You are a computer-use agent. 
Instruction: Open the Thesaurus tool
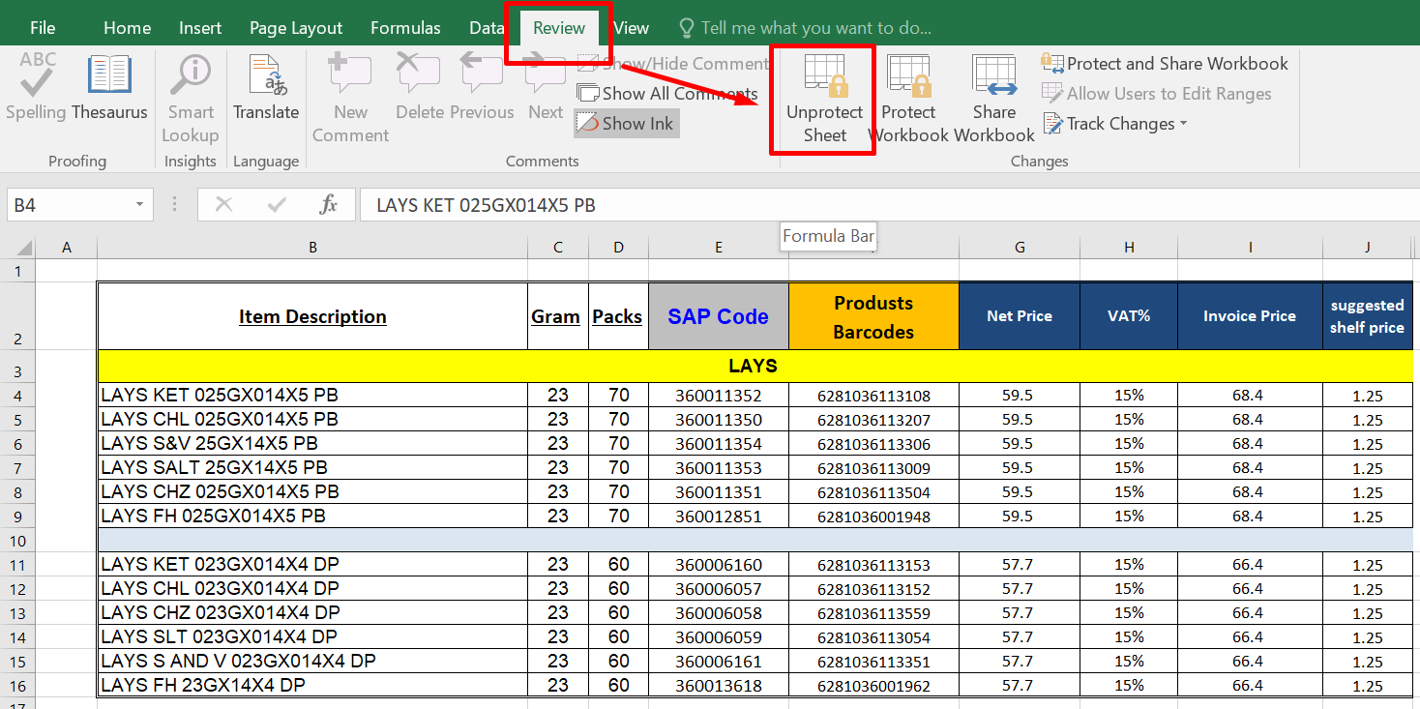point(109,88)
